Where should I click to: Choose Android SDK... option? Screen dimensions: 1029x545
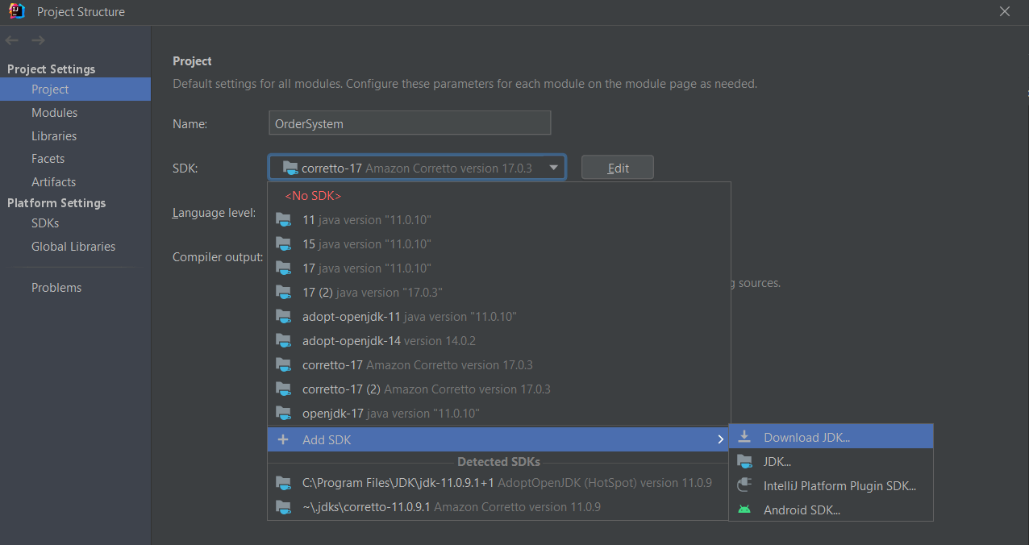click(x=831, y=510)
